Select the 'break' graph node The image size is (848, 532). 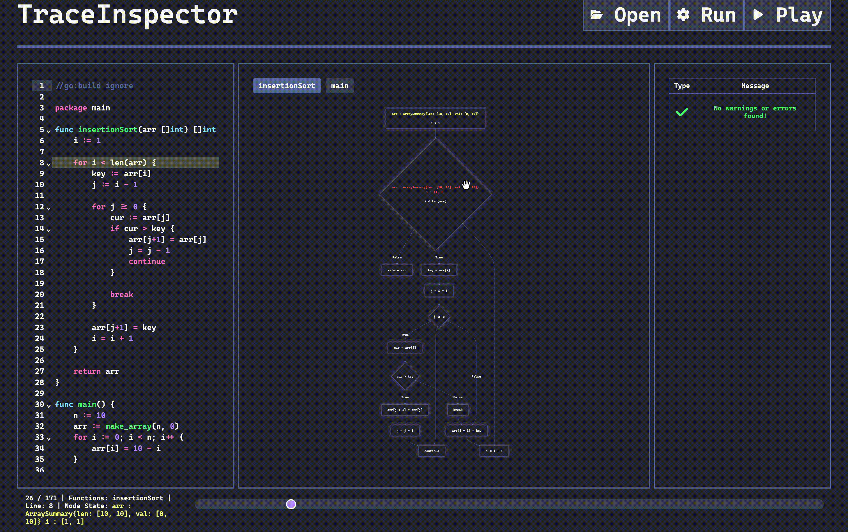point(458,410)
